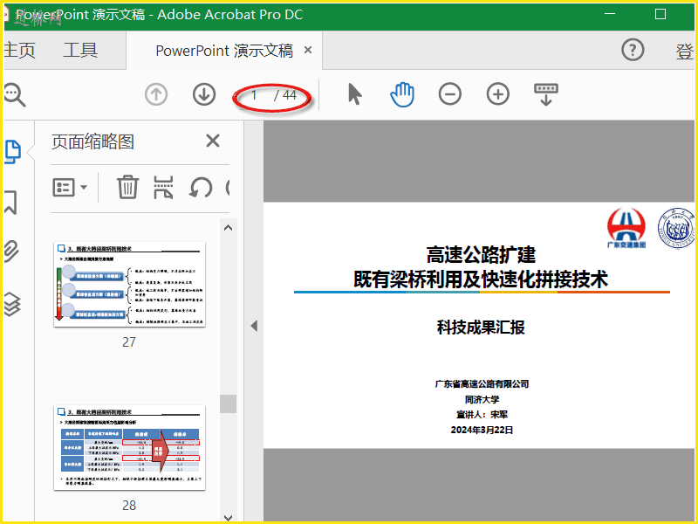The image size is (698, 524).
Task: Switch to the 主页 tab
Action: click(x=19, y=50)
